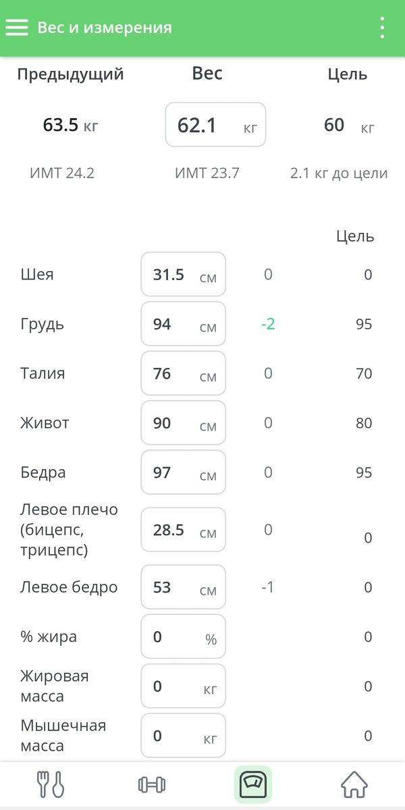Edit the Бедра measurement field
The height and width of the screenshot is (810, 405).
(182, 473)
